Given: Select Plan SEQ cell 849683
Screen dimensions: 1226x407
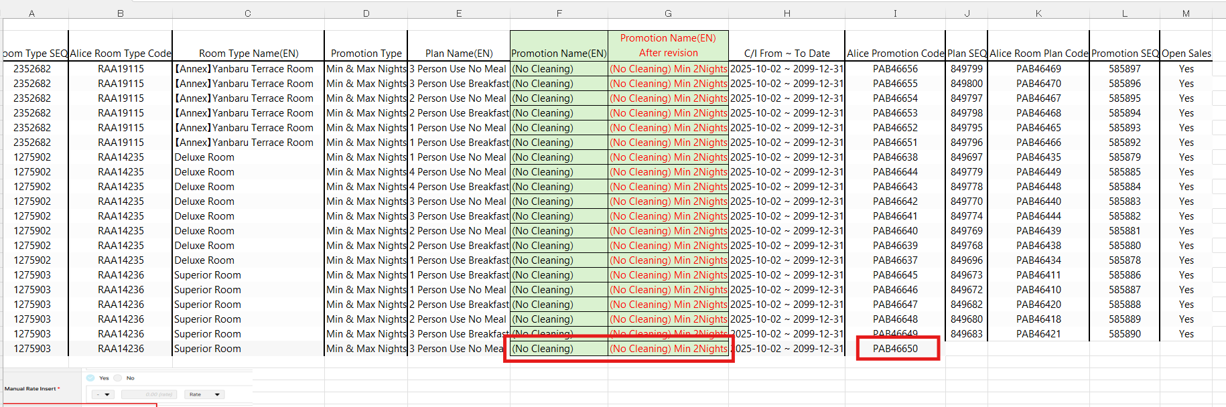Looking at the screenshot, I should (967, 334).
